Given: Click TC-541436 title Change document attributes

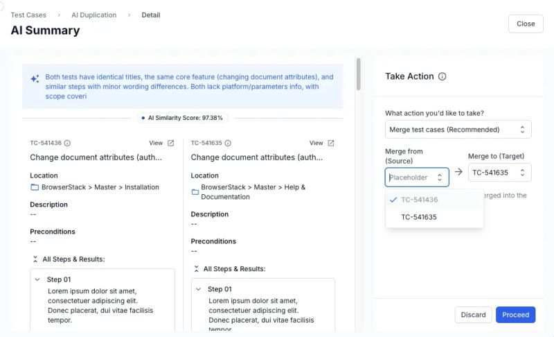Looking at the screenshot, I should click(x=96, y=157).
